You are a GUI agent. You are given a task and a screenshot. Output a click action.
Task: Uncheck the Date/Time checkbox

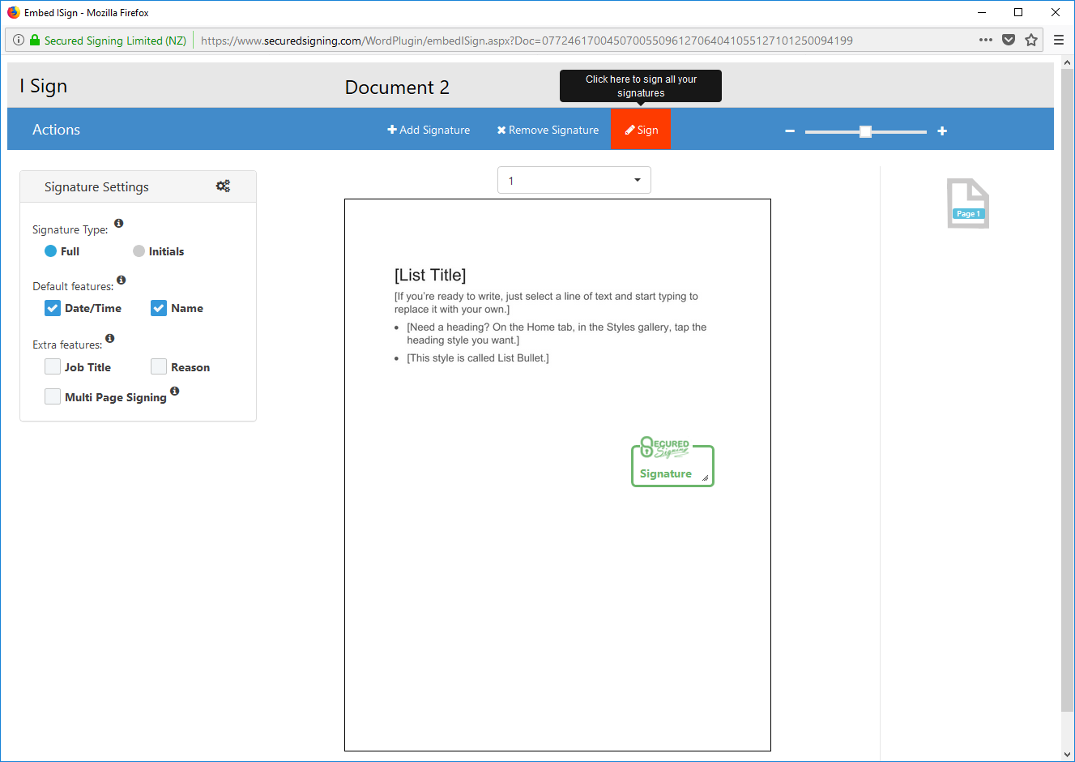(53, 308)
